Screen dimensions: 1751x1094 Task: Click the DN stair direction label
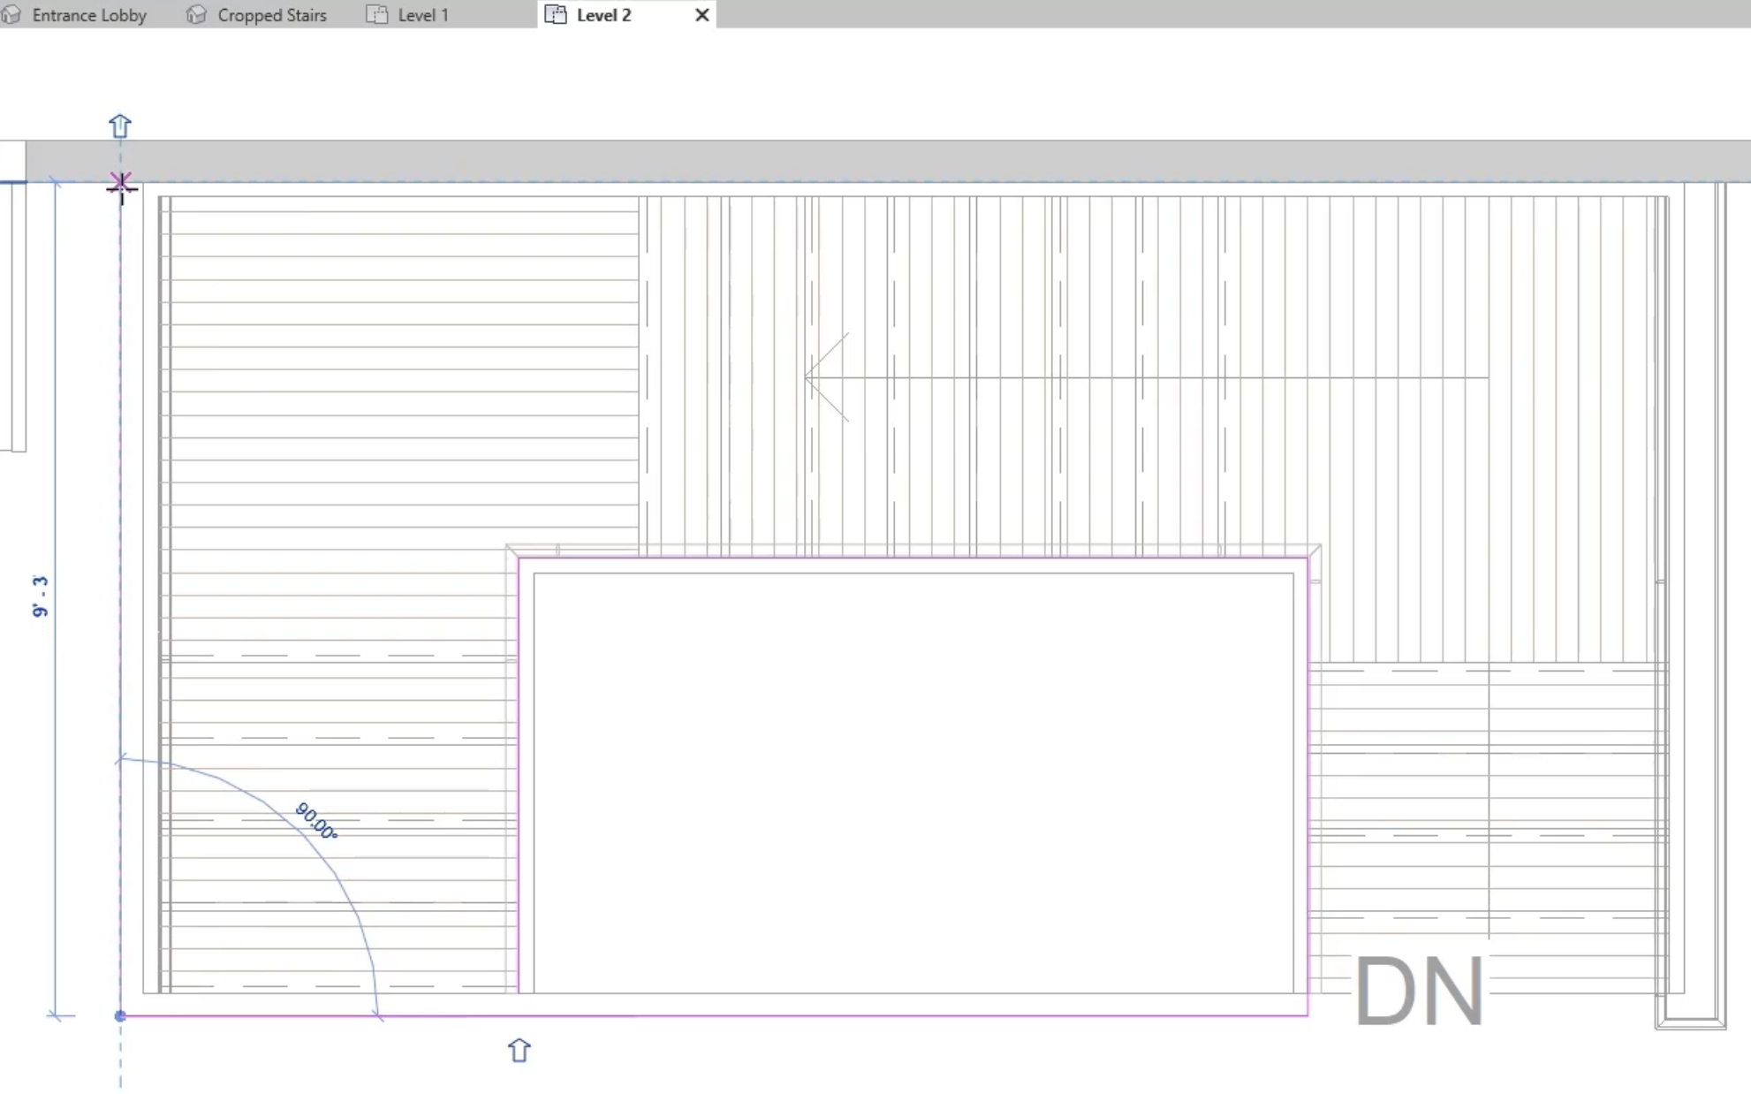pos(1419,991)
